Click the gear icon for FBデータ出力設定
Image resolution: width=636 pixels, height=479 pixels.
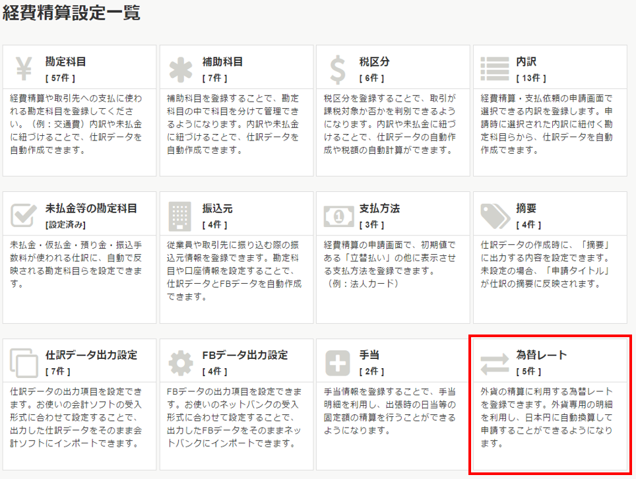coord(180,362)
